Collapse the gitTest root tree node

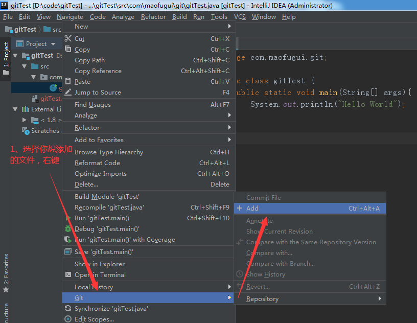[15, 56]
